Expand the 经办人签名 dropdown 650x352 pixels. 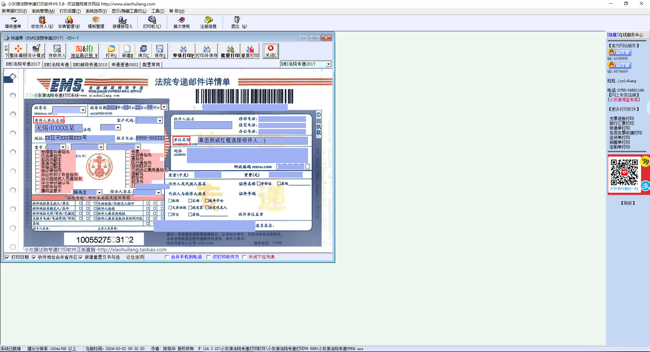158,193
